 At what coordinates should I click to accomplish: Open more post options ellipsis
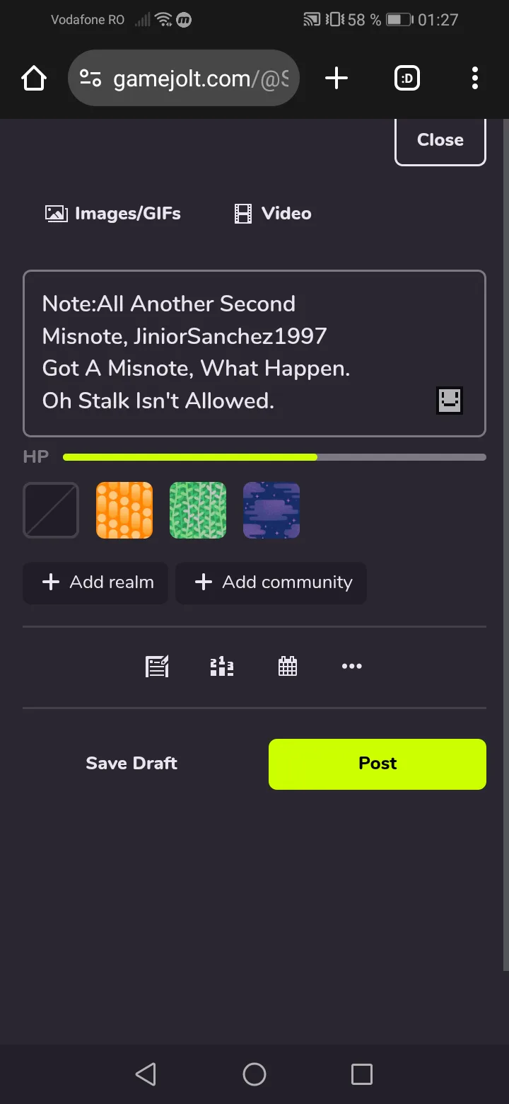[x=351, y=667]
